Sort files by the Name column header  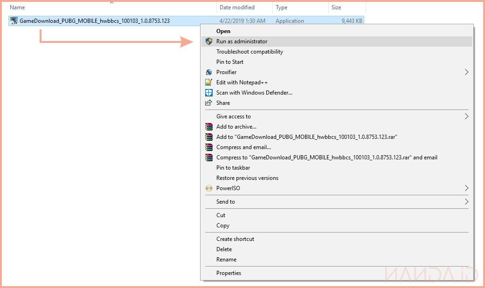click(x=18, y=7)
